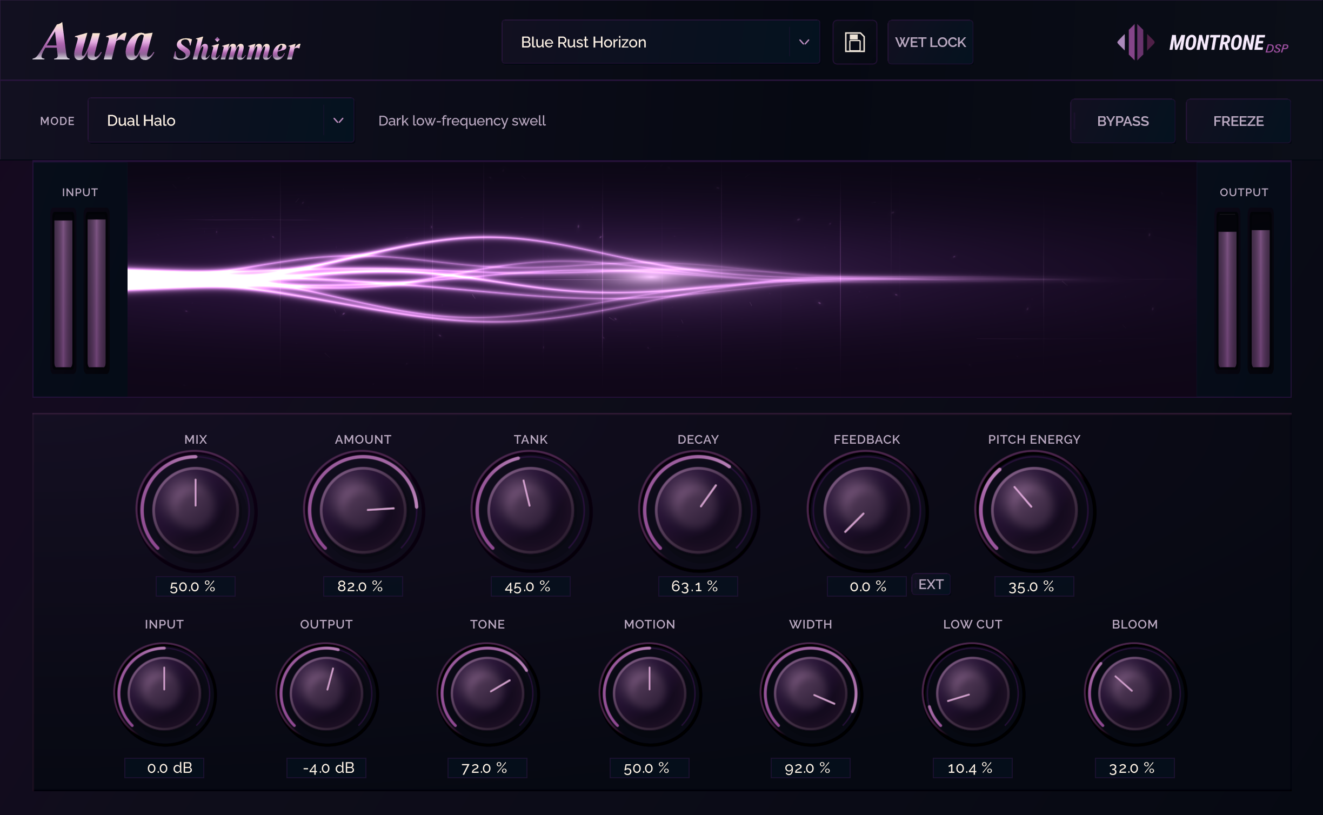
Task: Click the INPUT level meter
Action: [x=80, y=291]
